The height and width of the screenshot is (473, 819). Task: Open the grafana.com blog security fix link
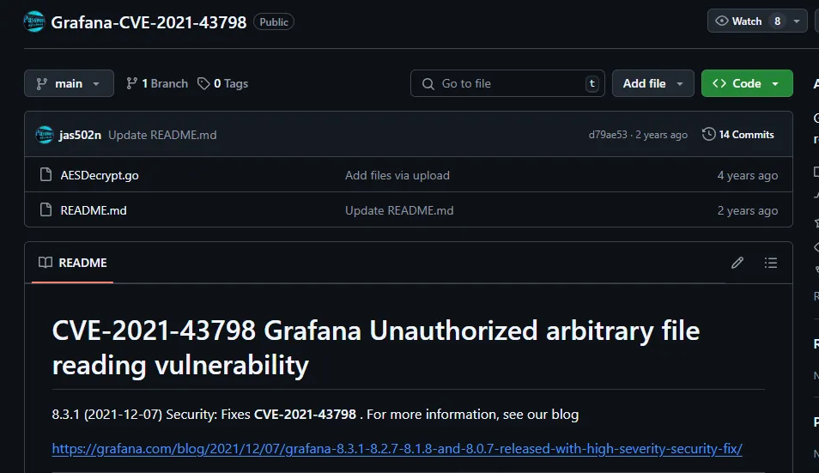(397, 448)
